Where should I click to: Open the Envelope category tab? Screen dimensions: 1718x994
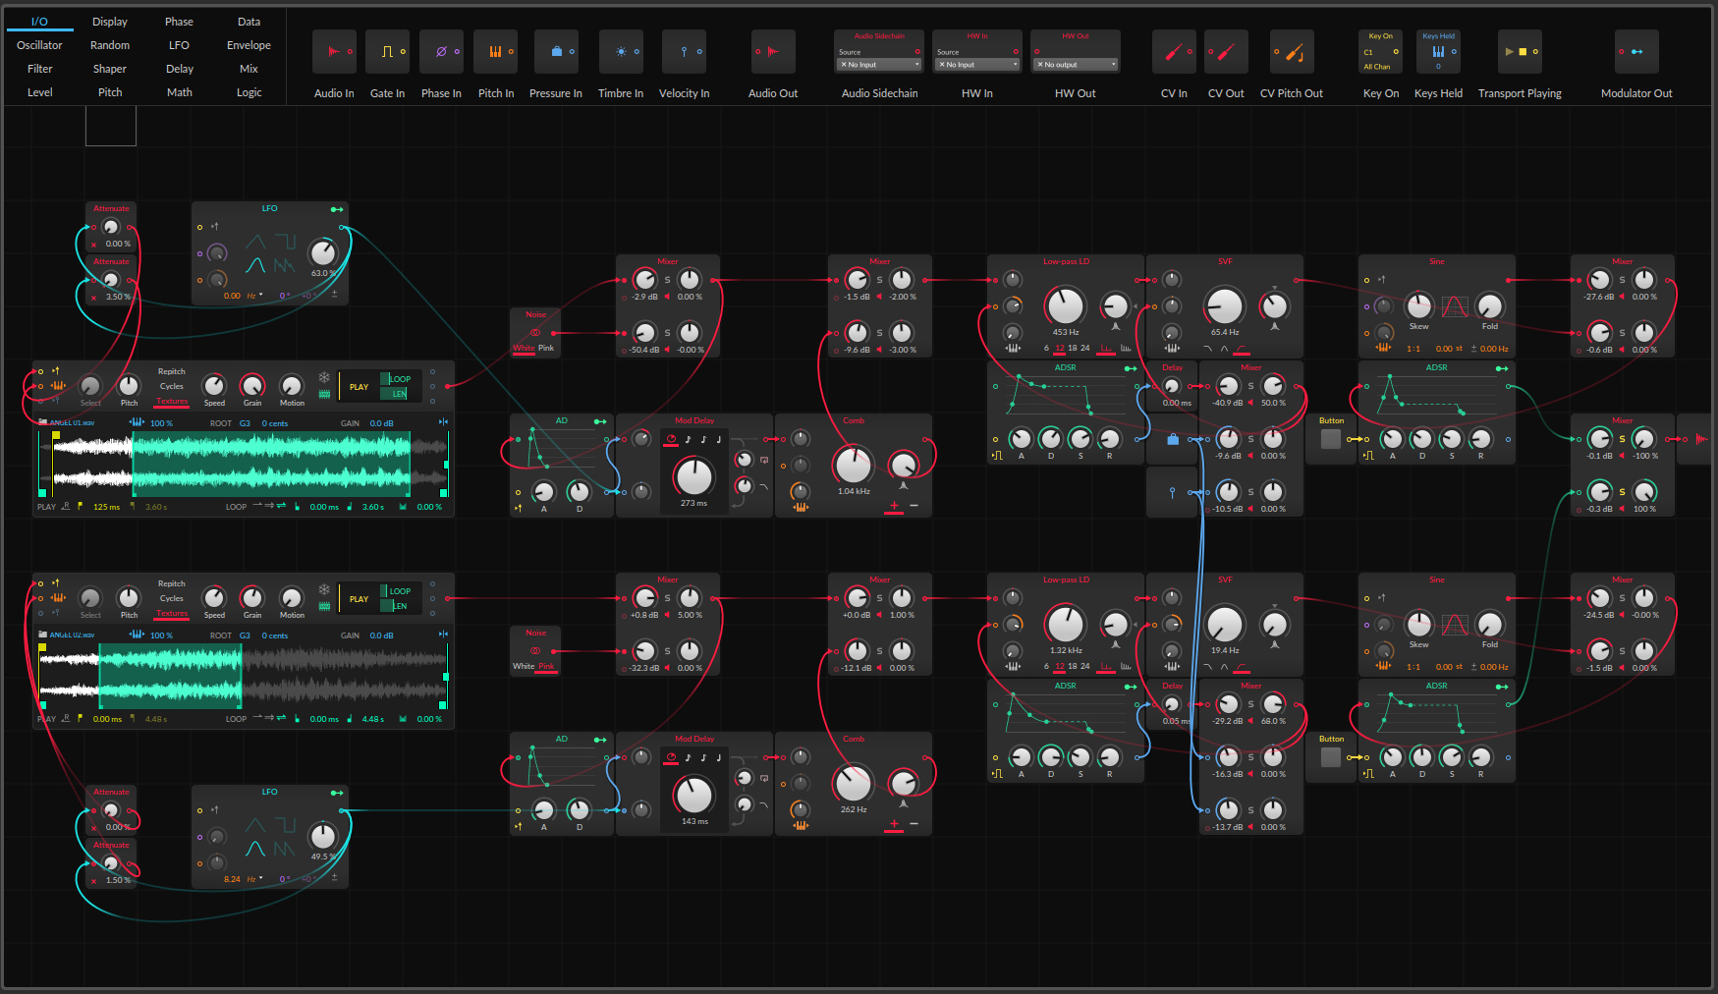pos(249,45)
